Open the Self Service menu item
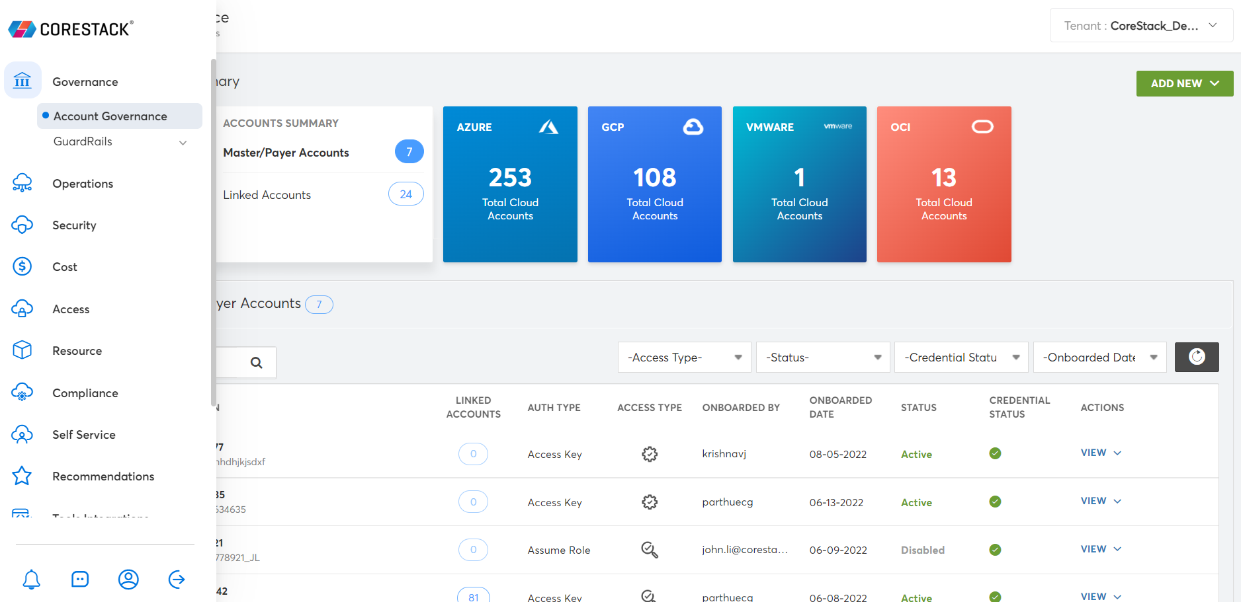The height and width of the screenshot is (602, 1241). coord(84,435)
